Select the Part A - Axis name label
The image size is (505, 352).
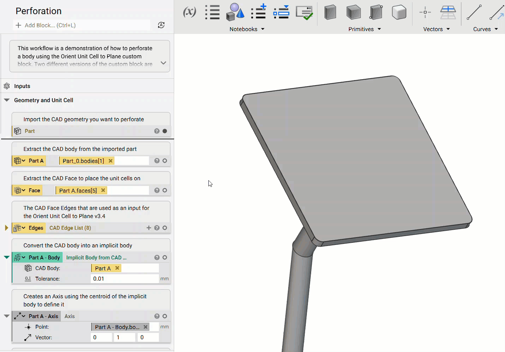tap(43, 316)
